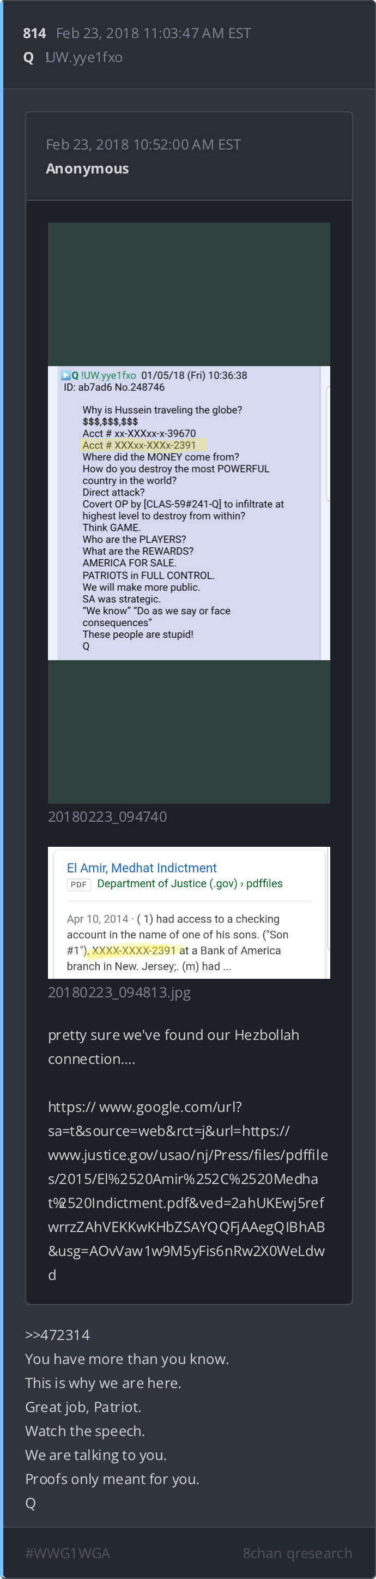Click post number 814
The height and width of the screenshot is (1579, 376).
tap(34, 33)
